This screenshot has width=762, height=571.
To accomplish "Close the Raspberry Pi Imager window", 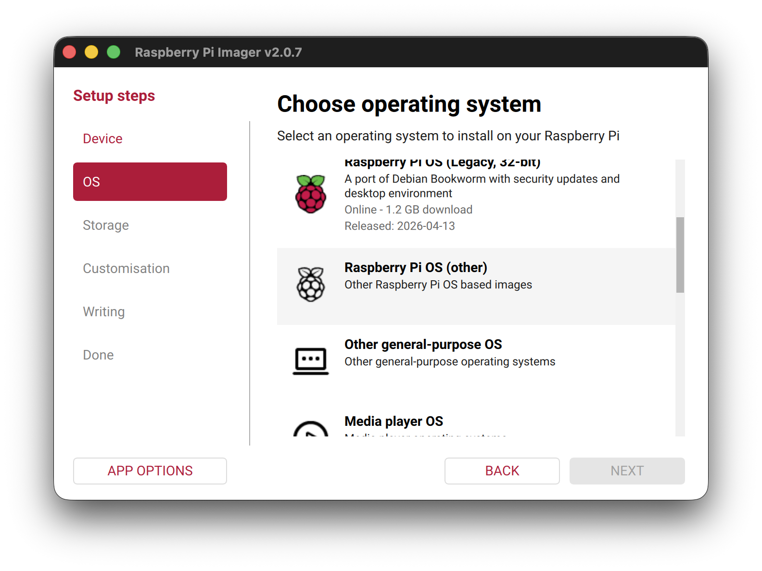I will pos(69,52).
